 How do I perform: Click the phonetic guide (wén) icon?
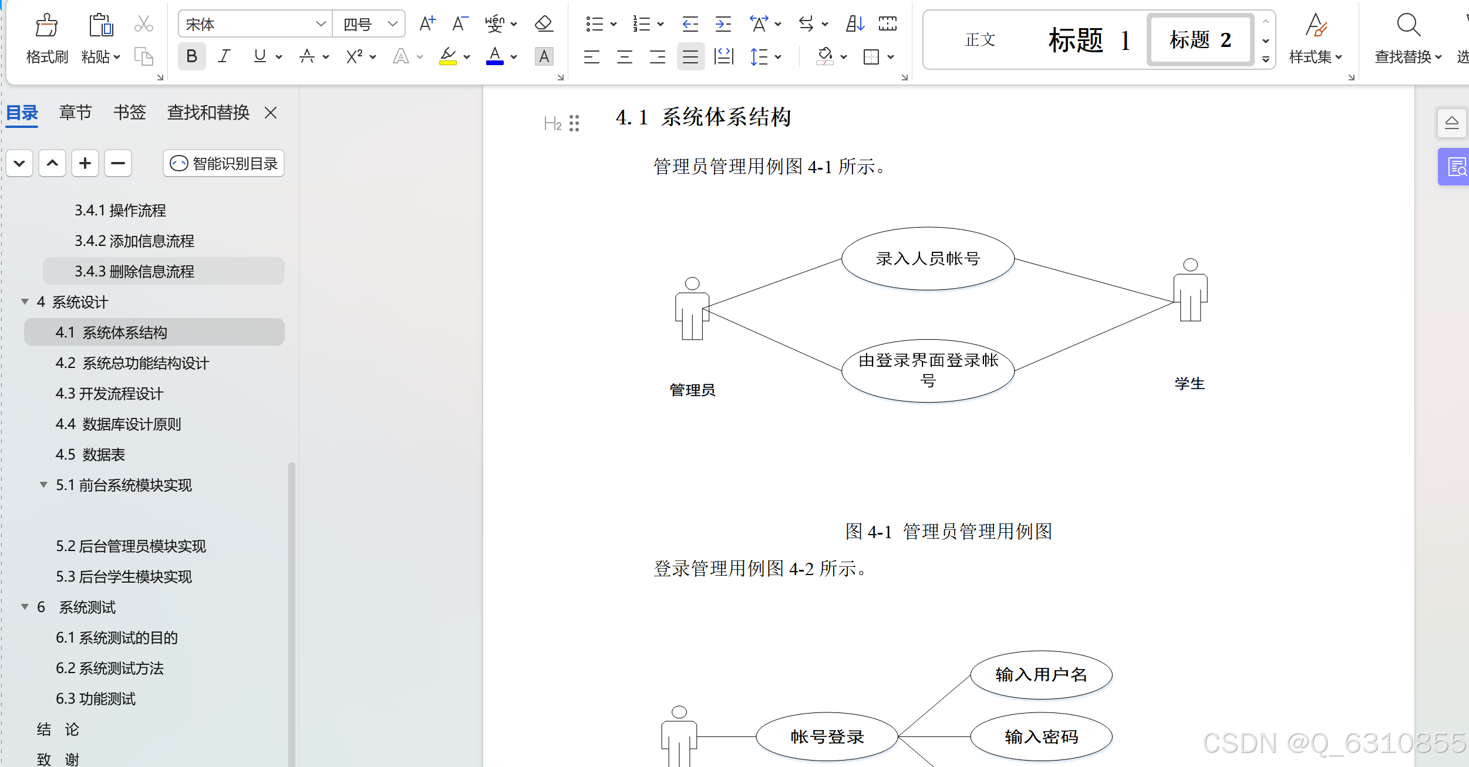click(x=494, y=24)
